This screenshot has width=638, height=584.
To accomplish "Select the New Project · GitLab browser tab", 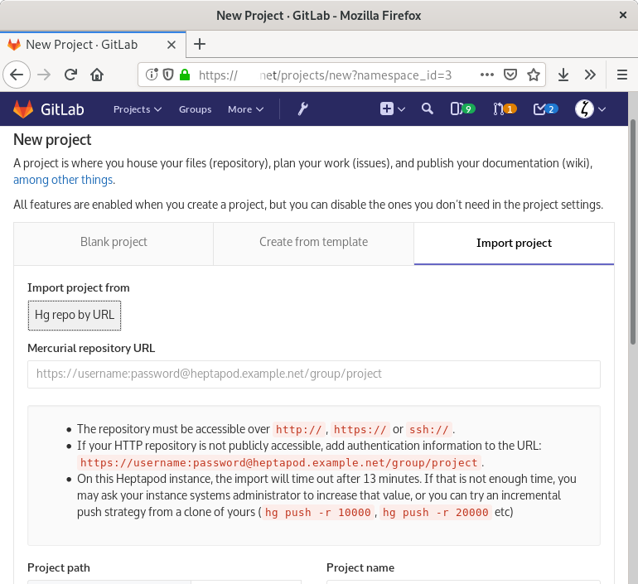I will [93, 45].
